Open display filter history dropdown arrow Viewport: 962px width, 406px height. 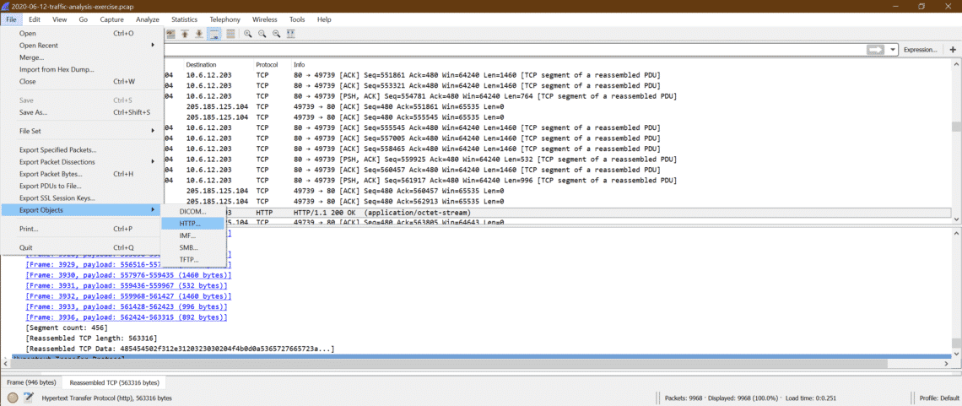tap(892, 50)
